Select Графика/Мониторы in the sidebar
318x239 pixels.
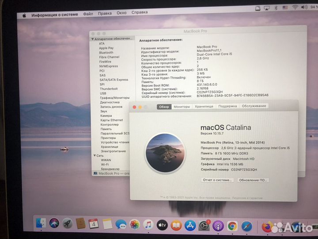click(x=115, y=98)
